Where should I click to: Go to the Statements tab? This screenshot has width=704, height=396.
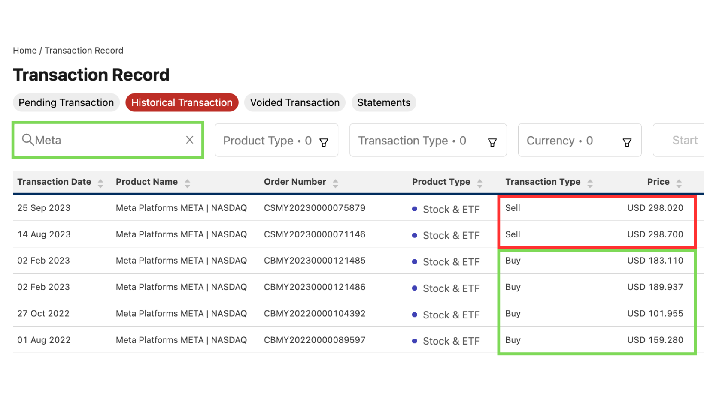tap(384, 102)
